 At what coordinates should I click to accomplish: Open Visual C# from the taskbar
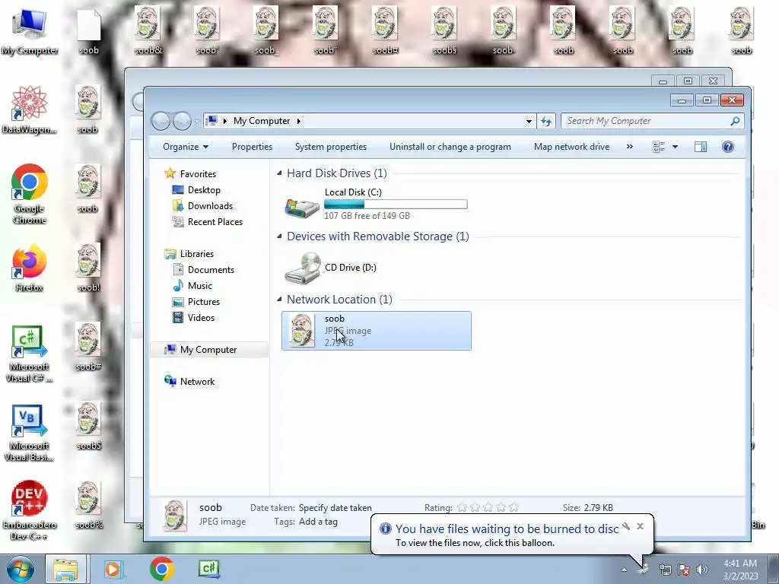208,569
